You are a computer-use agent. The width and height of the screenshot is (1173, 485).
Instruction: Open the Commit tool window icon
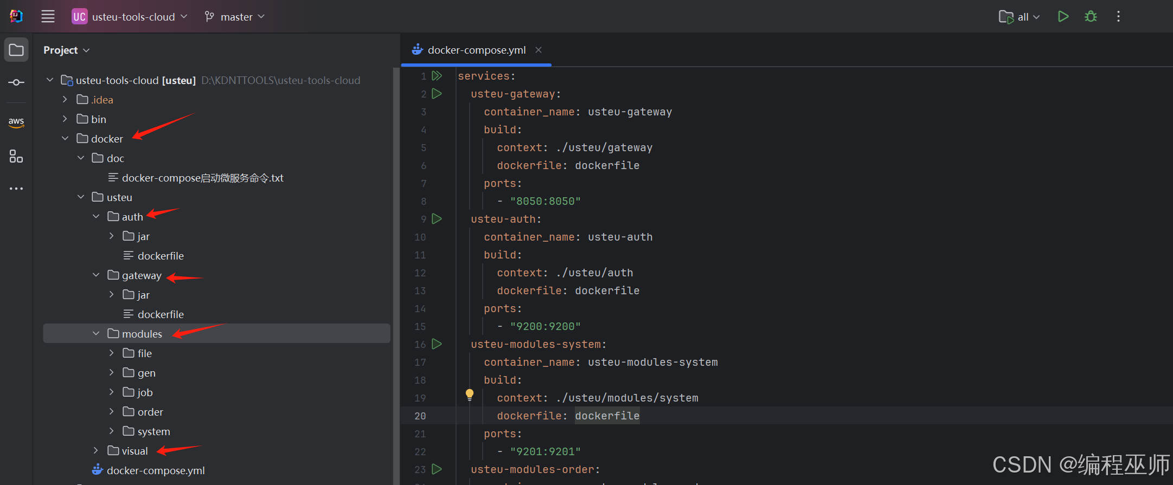pos(16,82)
